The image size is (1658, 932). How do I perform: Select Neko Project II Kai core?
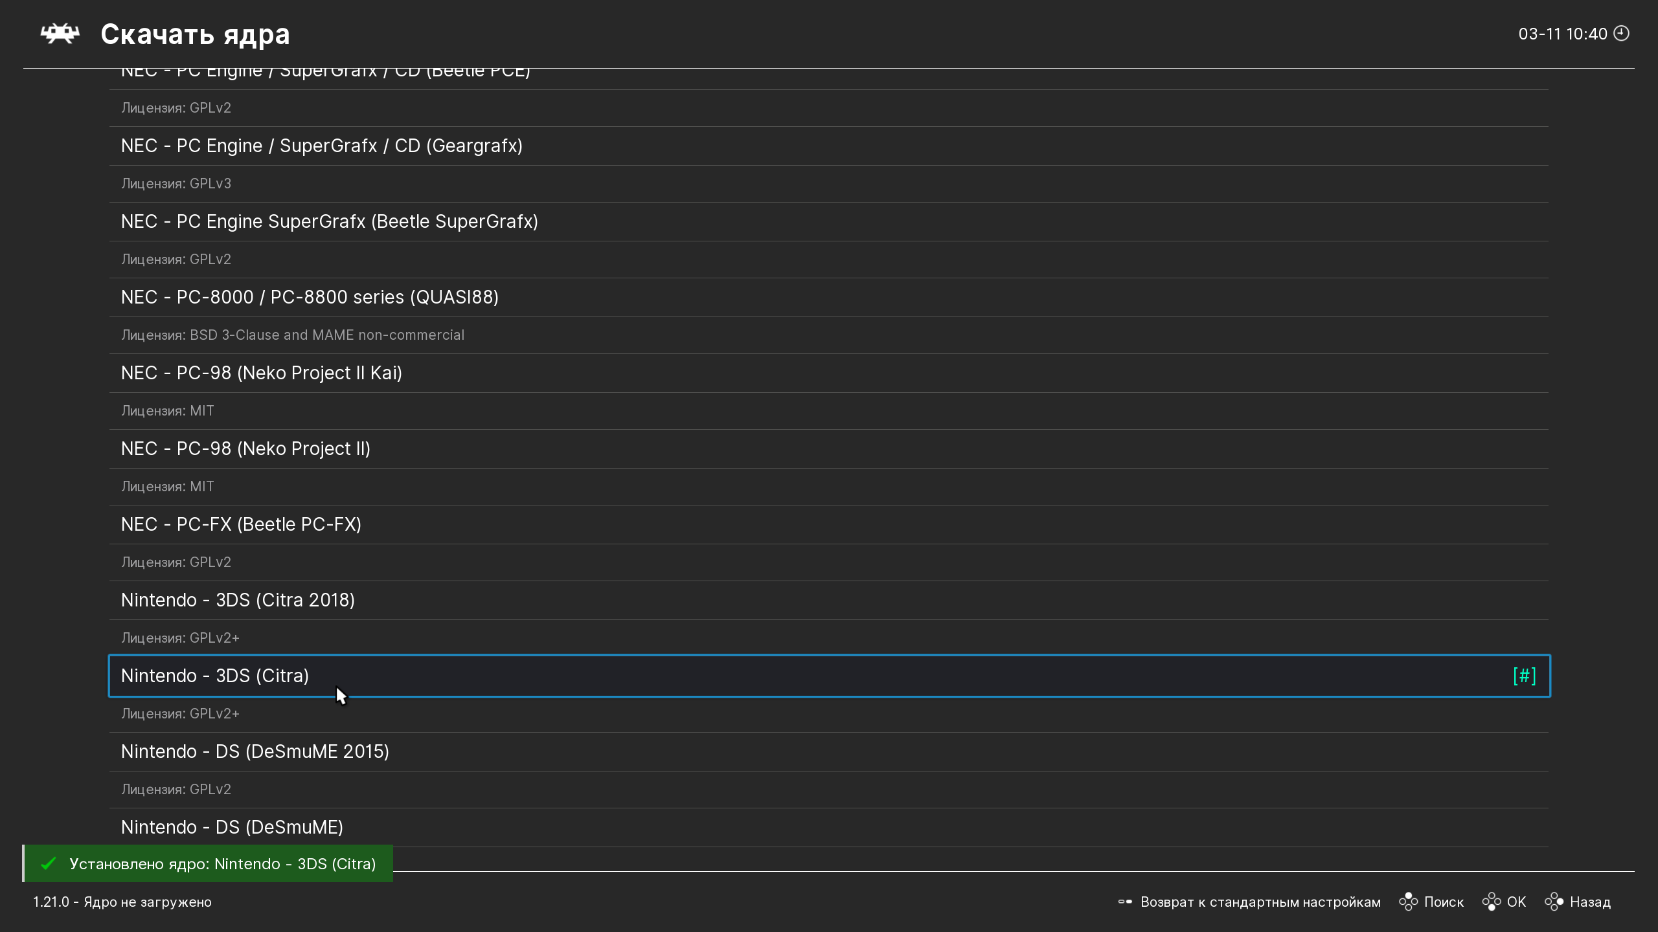click(261, 373)
